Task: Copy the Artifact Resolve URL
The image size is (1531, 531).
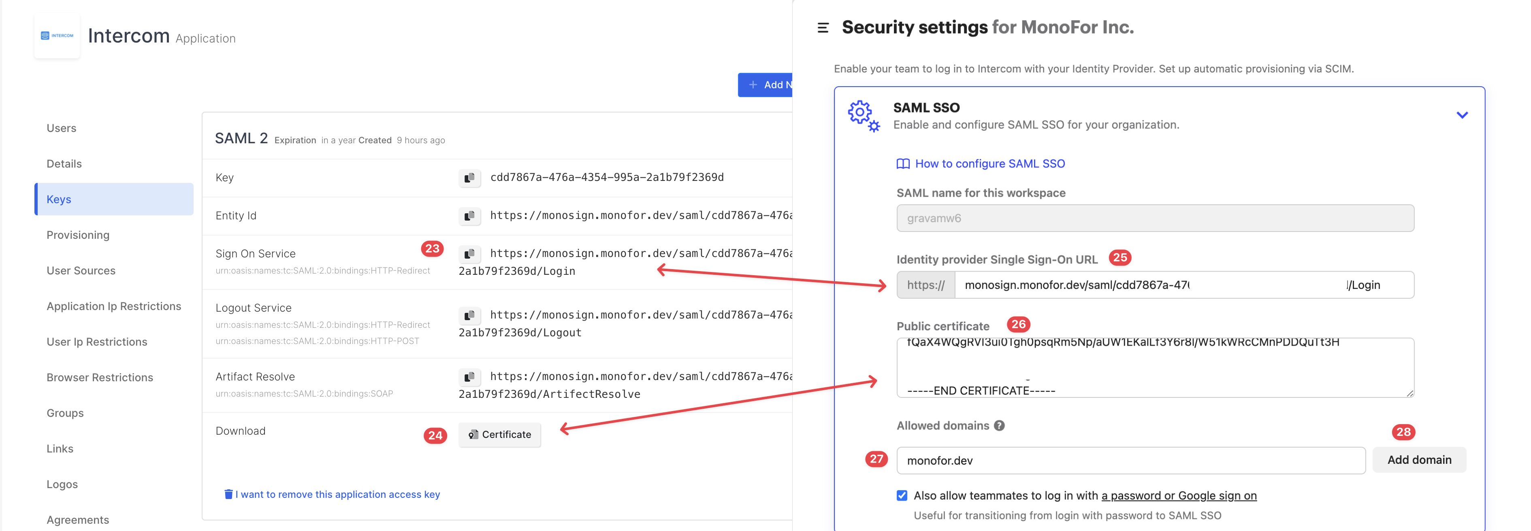Action: [x=469, y=376]
